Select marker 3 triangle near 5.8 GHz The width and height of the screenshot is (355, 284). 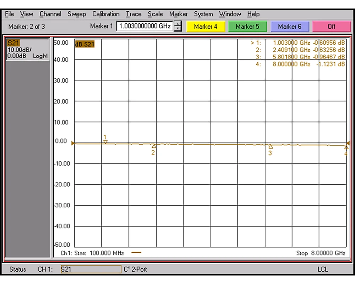click(x=271, y=147)
